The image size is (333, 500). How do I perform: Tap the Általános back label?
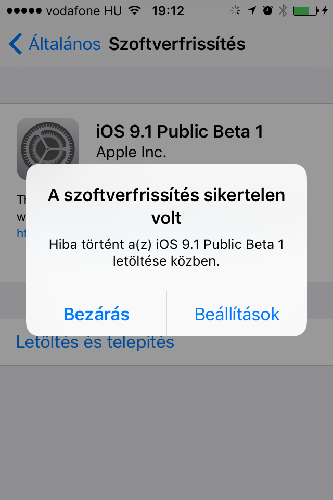(65, 44)
